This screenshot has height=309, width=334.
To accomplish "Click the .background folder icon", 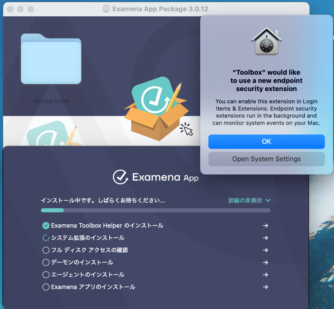I will (x=51, y=59).
